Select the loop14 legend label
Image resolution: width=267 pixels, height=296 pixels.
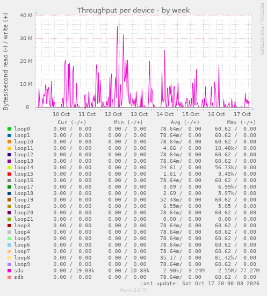pos(24,168)
